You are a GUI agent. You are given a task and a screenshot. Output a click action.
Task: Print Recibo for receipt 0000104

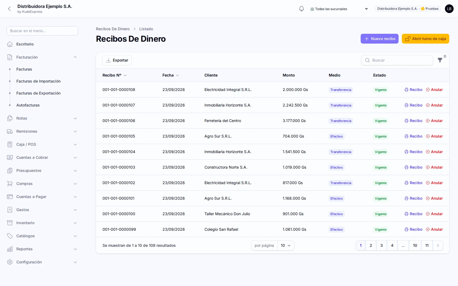point(413,152)
